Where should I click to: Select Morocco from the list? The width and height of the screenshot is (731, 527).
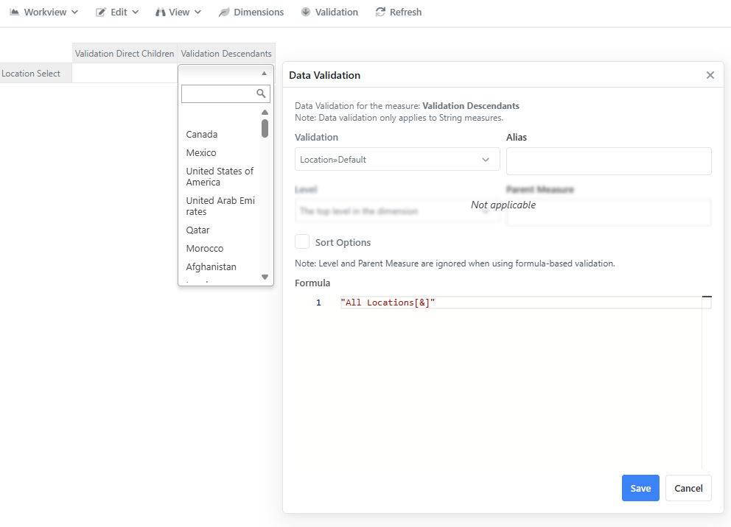click(205, 249)
